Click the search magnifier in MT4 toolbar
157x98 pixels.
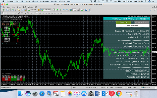151,10
